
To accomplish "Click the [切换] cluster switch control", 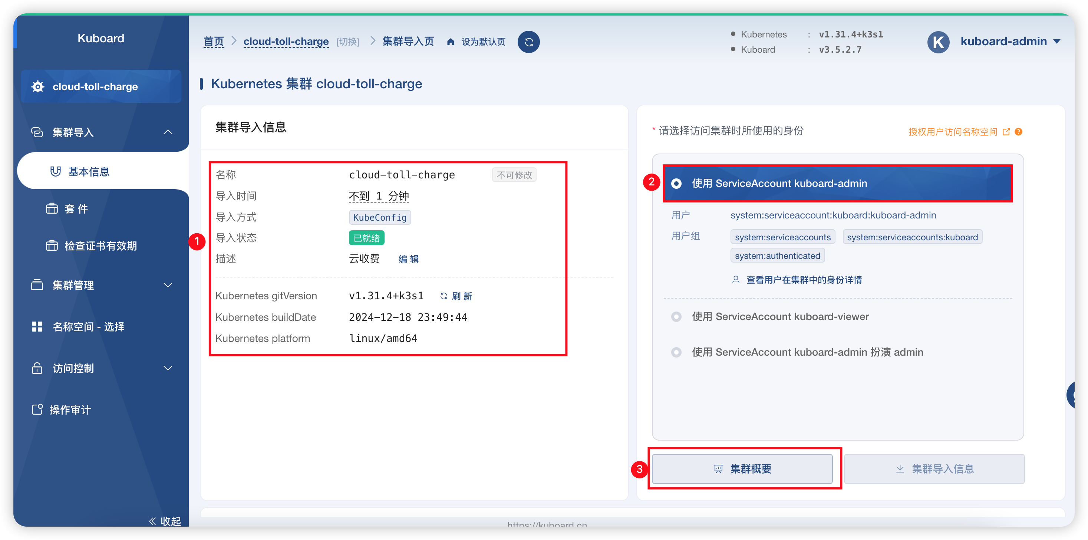I will [347, 42].
